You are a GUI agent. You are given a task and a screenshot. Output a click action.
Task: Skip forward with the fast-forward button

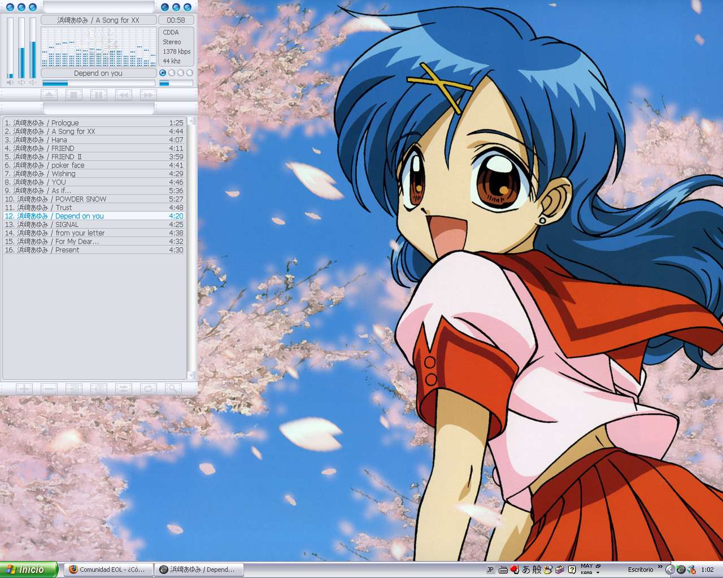(149, 95)
